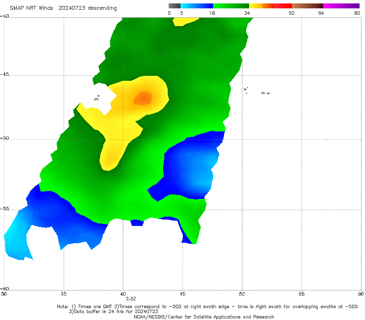Click the NOAA/NESDIS Center for Satellite Applications credit
This screenshot has width=365, height=320.
tap(204, 317)
